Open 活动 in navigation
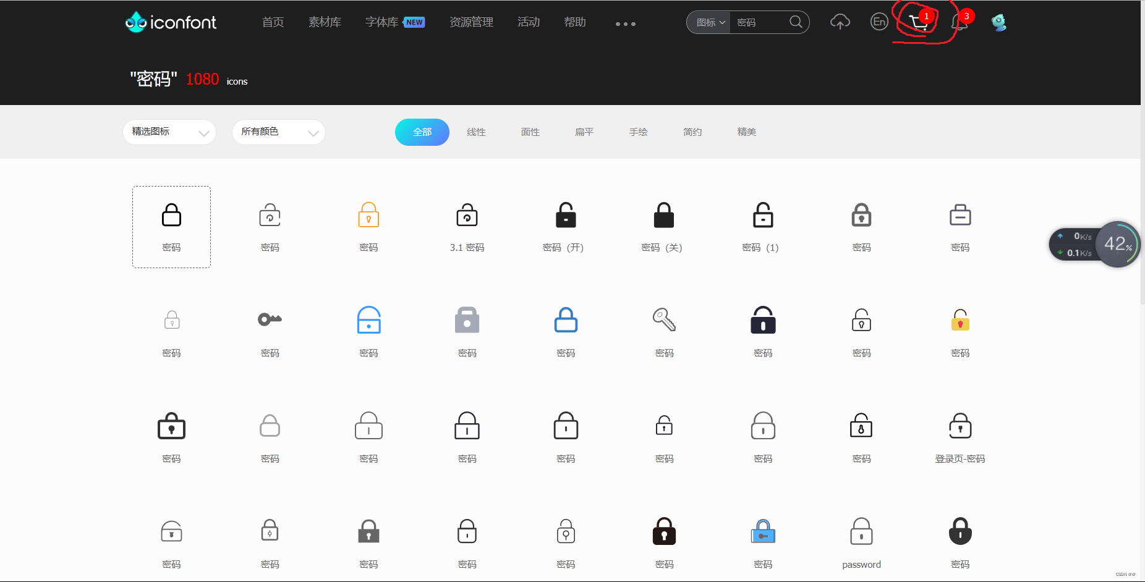This screenshot has width=1145, height=582. coord(529,22)
